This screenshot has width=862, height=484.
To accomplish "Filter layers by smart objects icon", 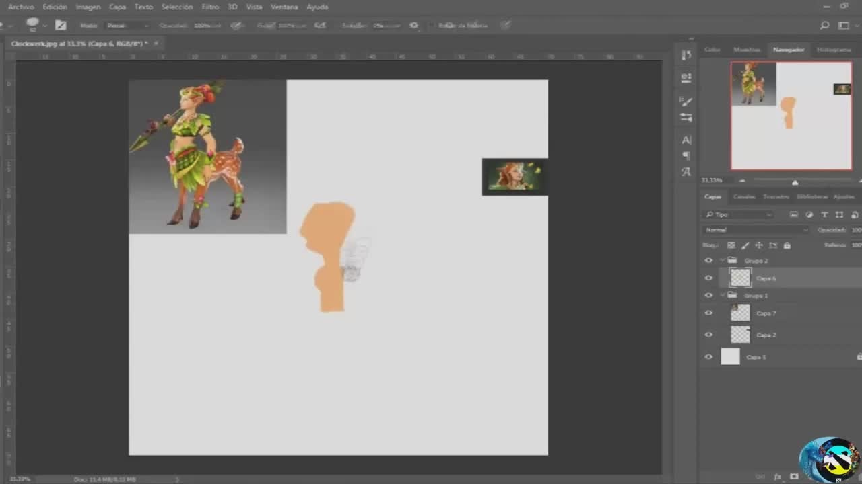I will (855, 214).
